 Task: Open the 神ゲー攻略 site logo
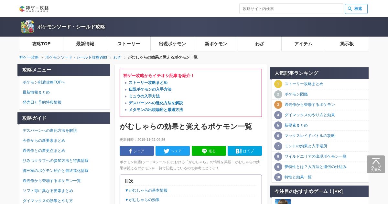coord(34,9)
